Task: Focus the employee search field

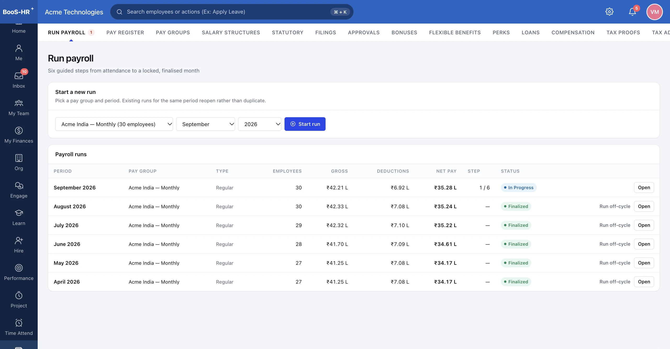Action: [x=232, y=12]
